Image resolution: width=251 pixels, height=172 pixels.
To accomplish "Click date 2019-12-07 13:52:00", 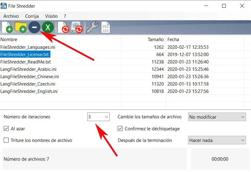I will click(188, 55).
